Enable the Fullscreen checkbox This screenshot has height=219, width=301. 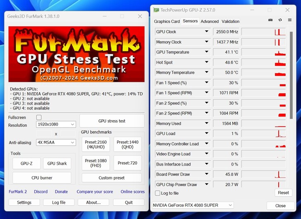pyautogui.click(x=39, y=117)
